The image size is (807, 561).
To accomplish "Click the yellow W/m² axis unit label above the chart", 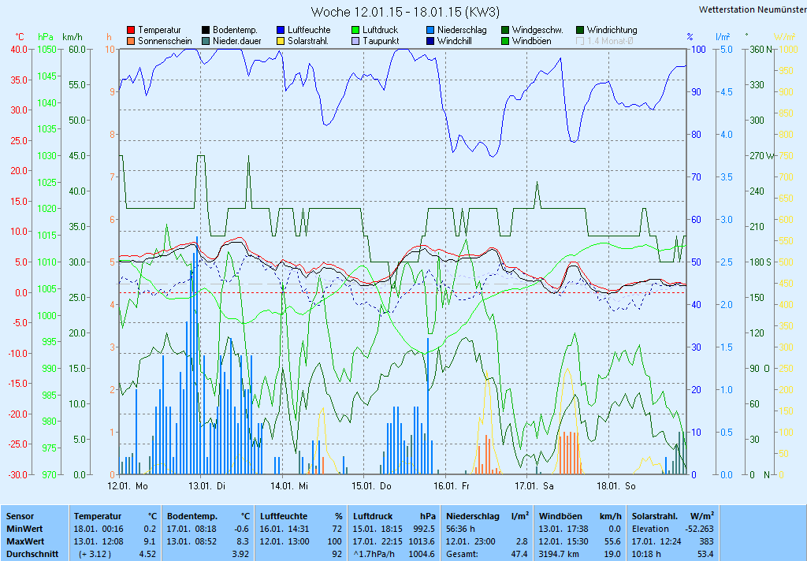I will click(784, 37).
